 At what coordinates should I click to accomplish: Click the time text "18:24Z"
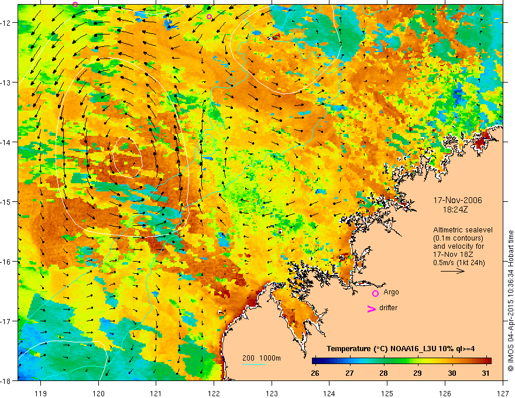pos(455,210)
